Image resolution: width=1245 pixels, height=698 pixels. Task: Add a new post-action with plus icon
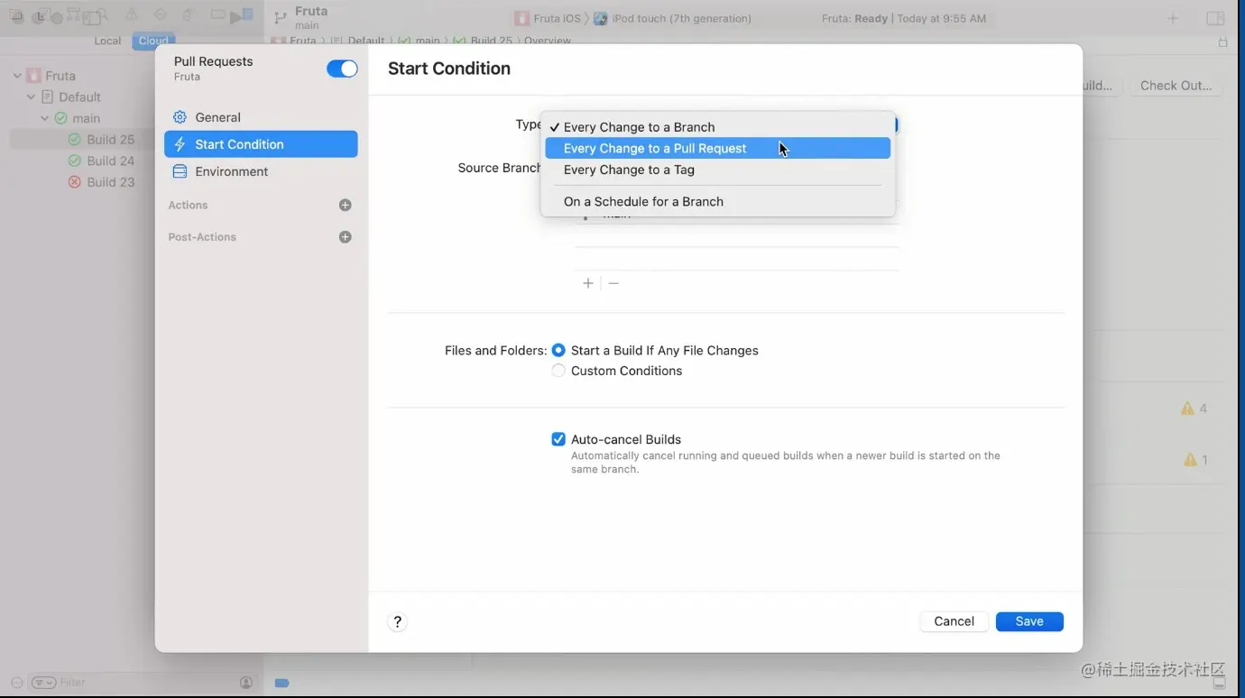point(345,237)
